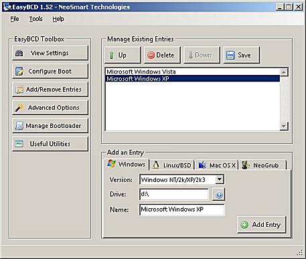Viewport: 306px width, 259px height.
Task: Select Microsoft Windows Vista entry
Action: [192, 72]
